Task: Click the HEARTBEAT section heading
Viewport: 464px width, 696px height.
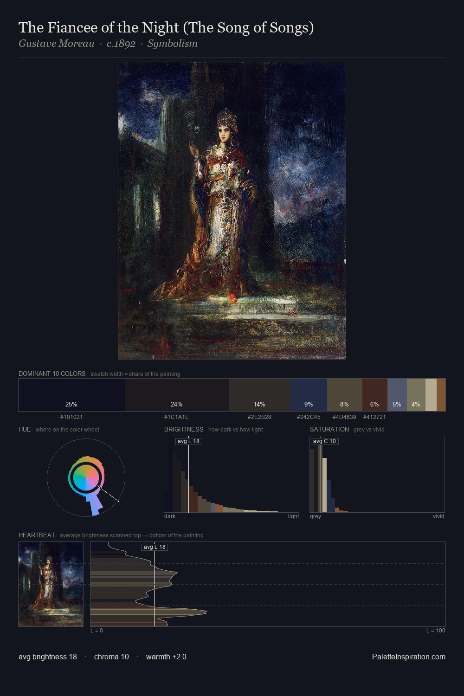Action: click(37, 535)
